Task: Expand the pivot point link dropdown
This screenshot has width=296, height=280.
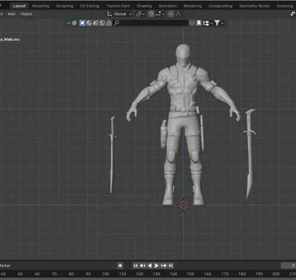Action: [141, 14]
